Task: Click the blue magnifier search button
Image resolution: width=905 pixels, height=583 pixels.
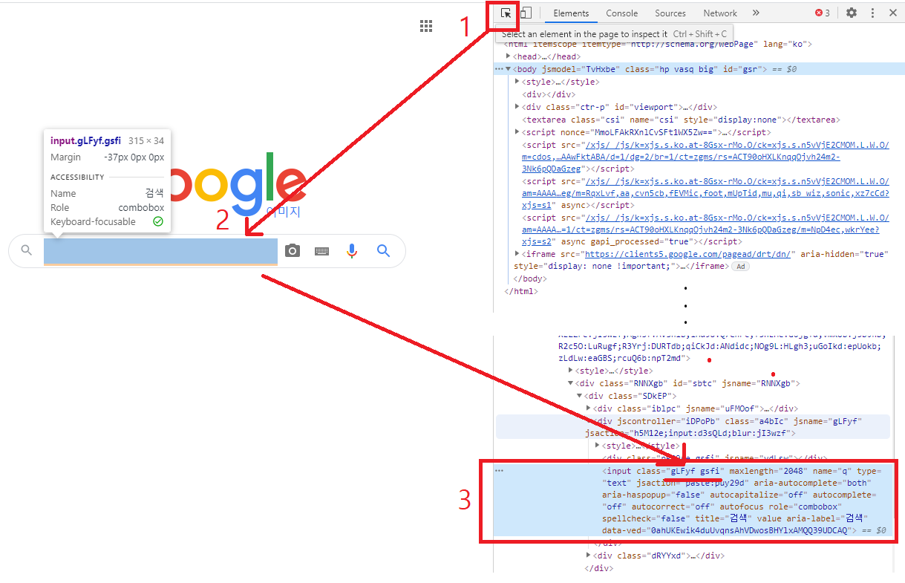Action: 383,251
